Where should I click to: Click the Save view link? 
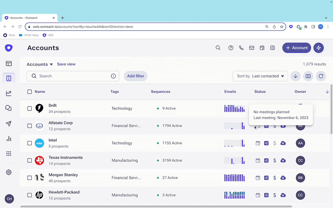point(66,64)
